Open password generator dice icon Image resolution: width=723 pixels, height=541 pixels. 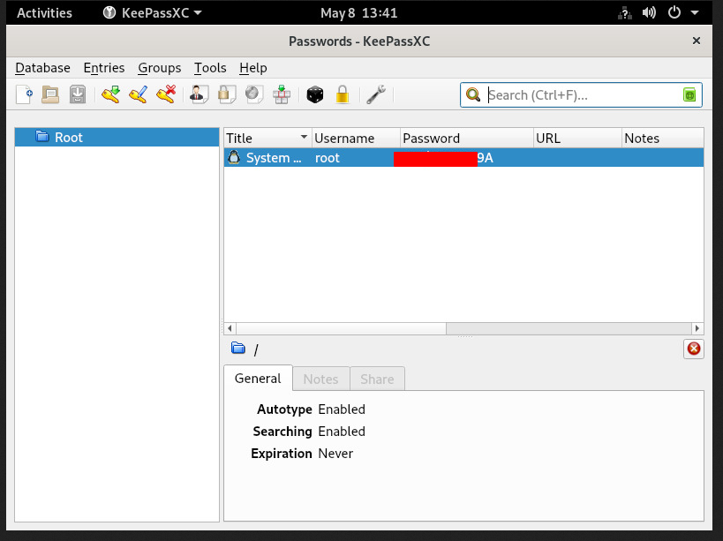[x=315, y=95]
